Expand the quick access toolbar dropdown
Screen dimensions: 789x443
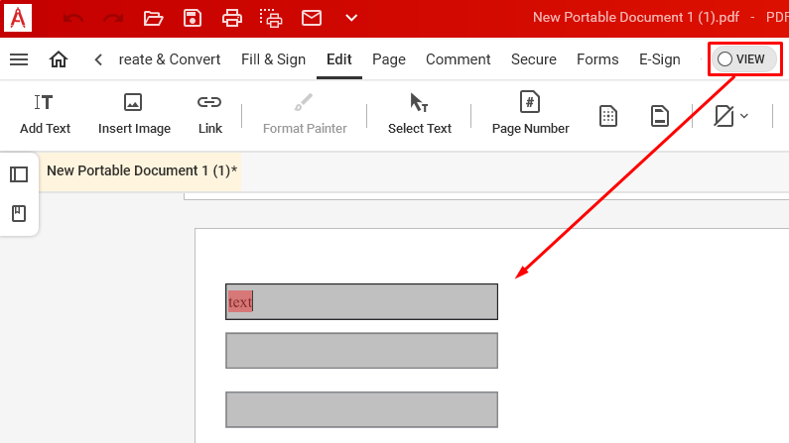351,18
